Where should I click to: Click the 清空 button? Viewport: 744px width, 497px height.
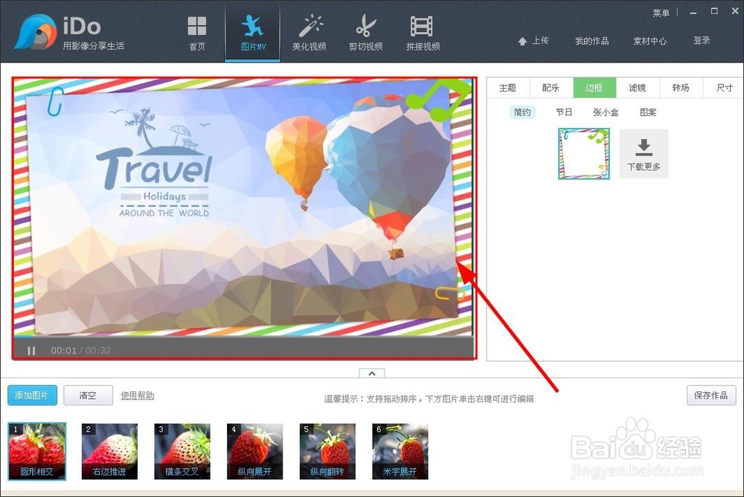click(89, 395)
